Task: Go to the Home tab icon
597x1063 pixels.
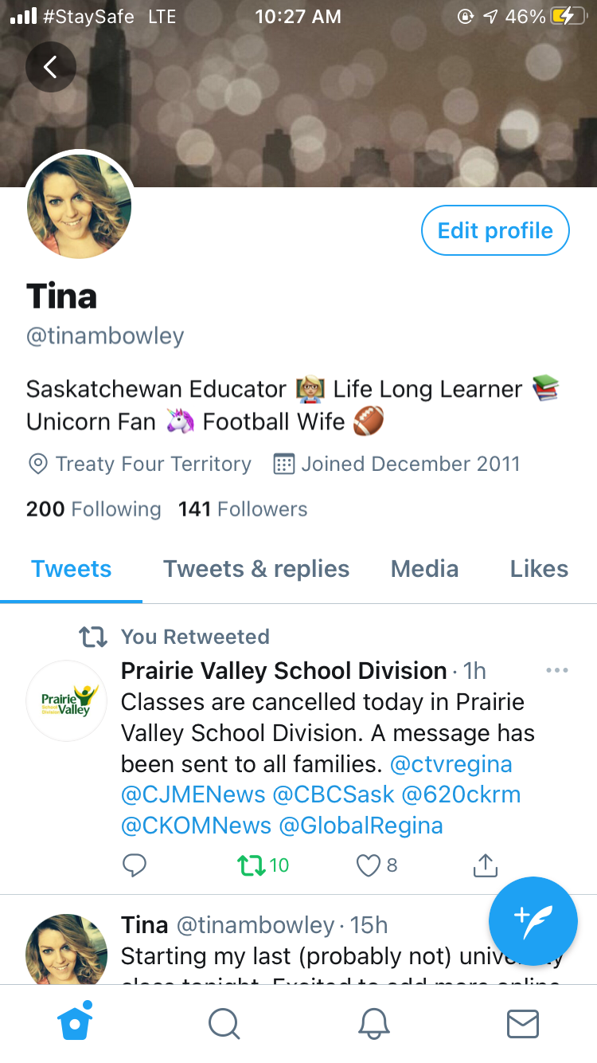Action: pyautogui.click(x=75, y=1022)
